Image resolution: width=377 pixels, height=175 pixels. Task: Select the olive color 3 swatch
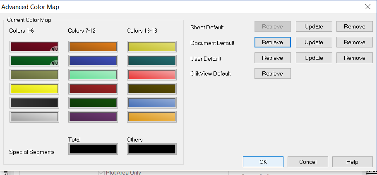[x=34, y=75]
